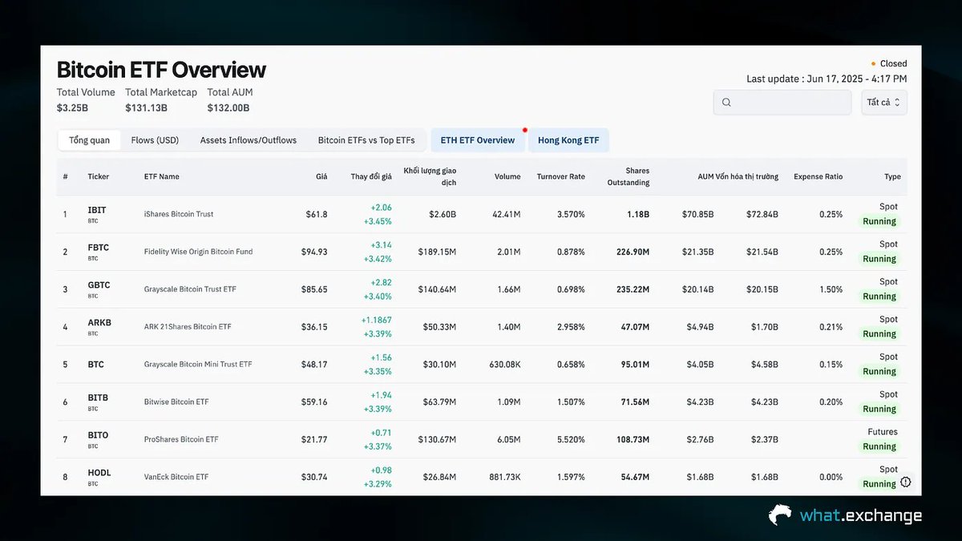This screenshot has width=962, height=541.
Task: Click the HODL ticker
Action: click(x=99, y=473)
